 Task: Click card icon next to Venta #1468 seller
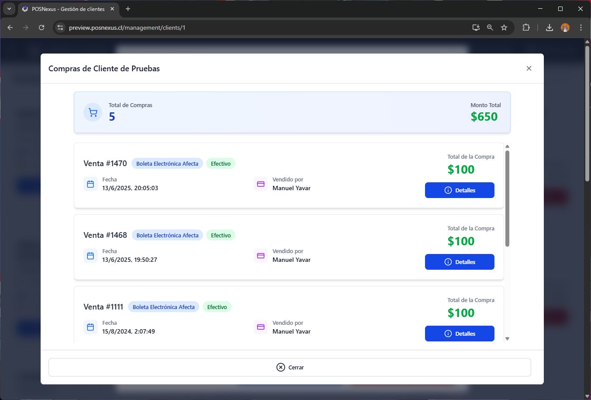[x=261, y=256]
